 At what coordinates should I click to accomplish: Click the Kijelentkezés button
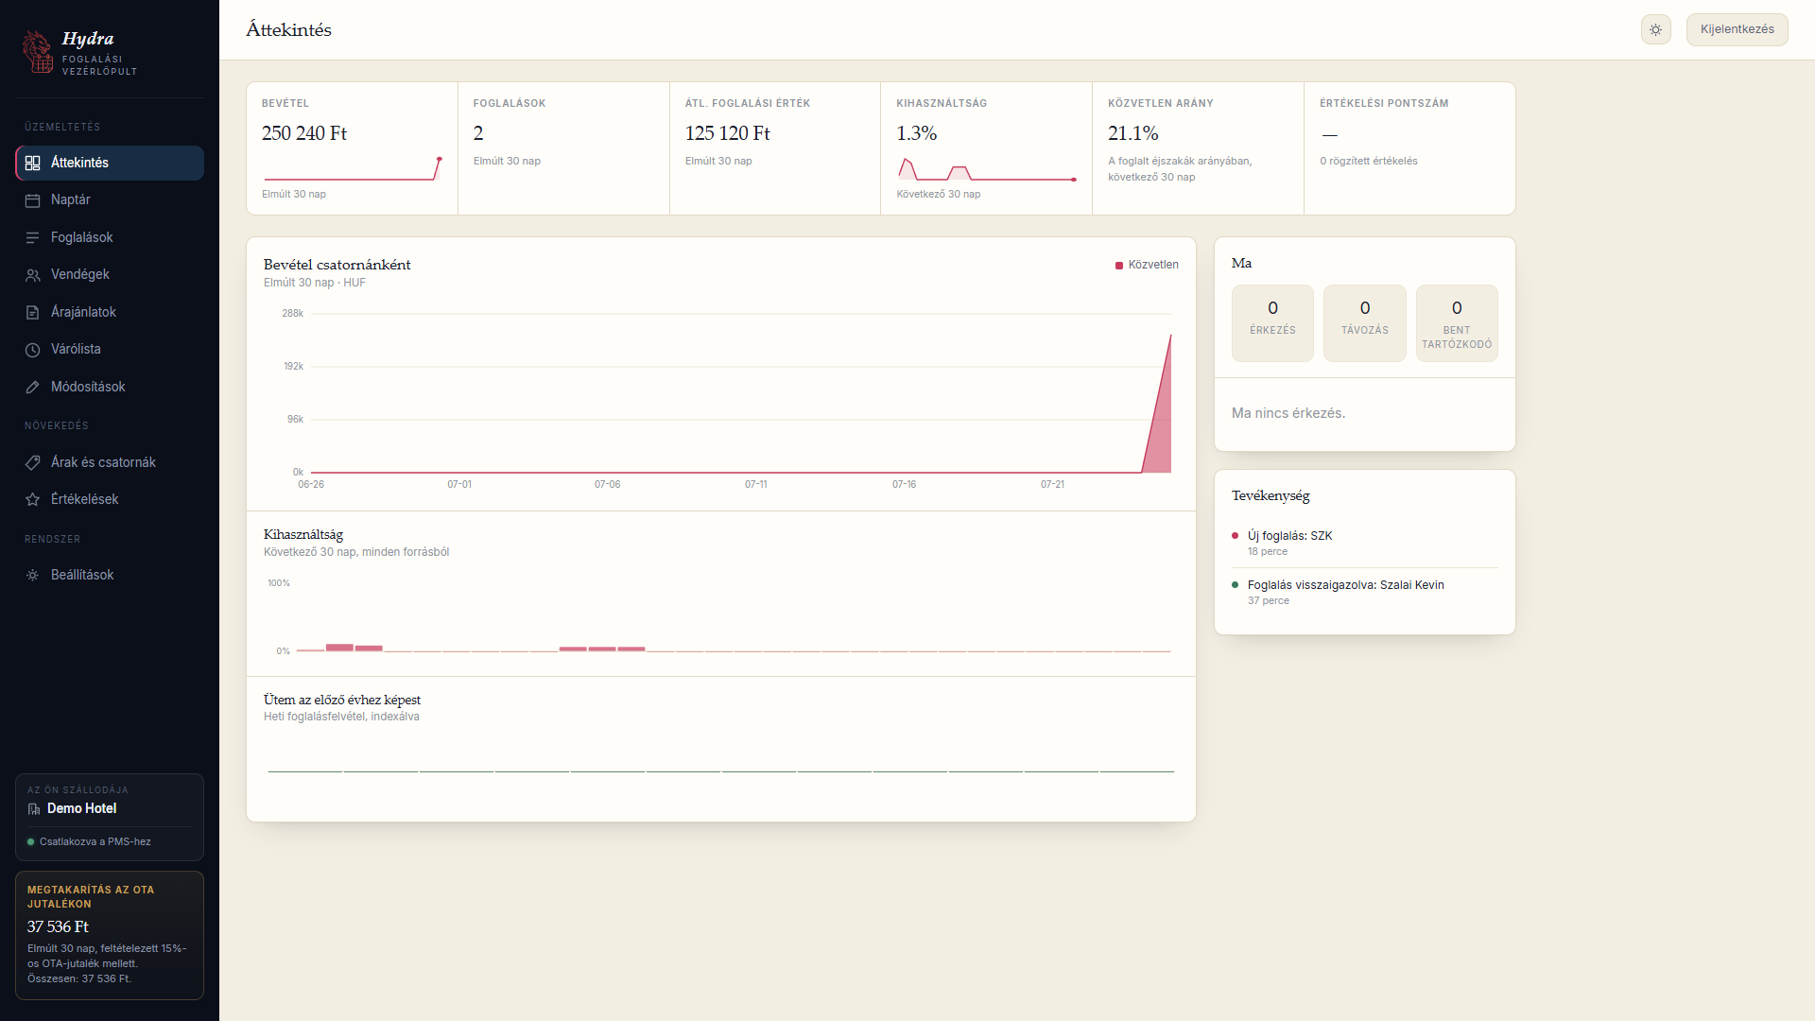1737,29
